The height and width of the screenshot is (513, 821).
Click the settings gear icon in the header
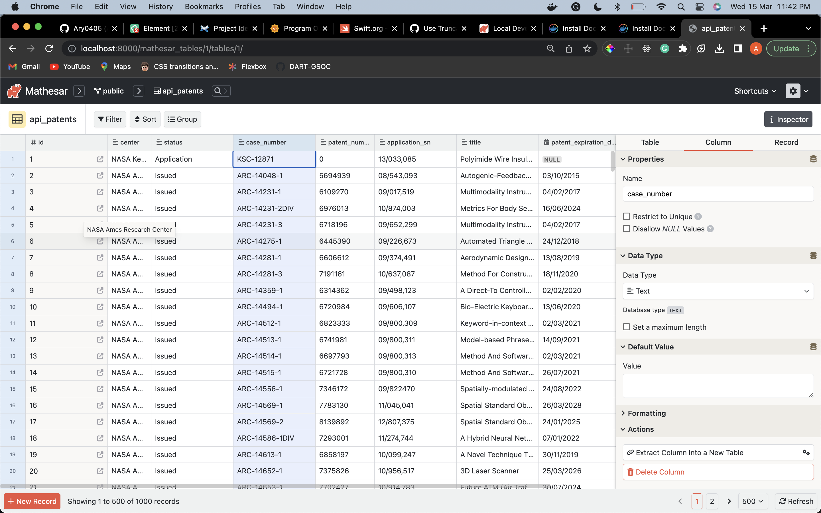(793, 91)
